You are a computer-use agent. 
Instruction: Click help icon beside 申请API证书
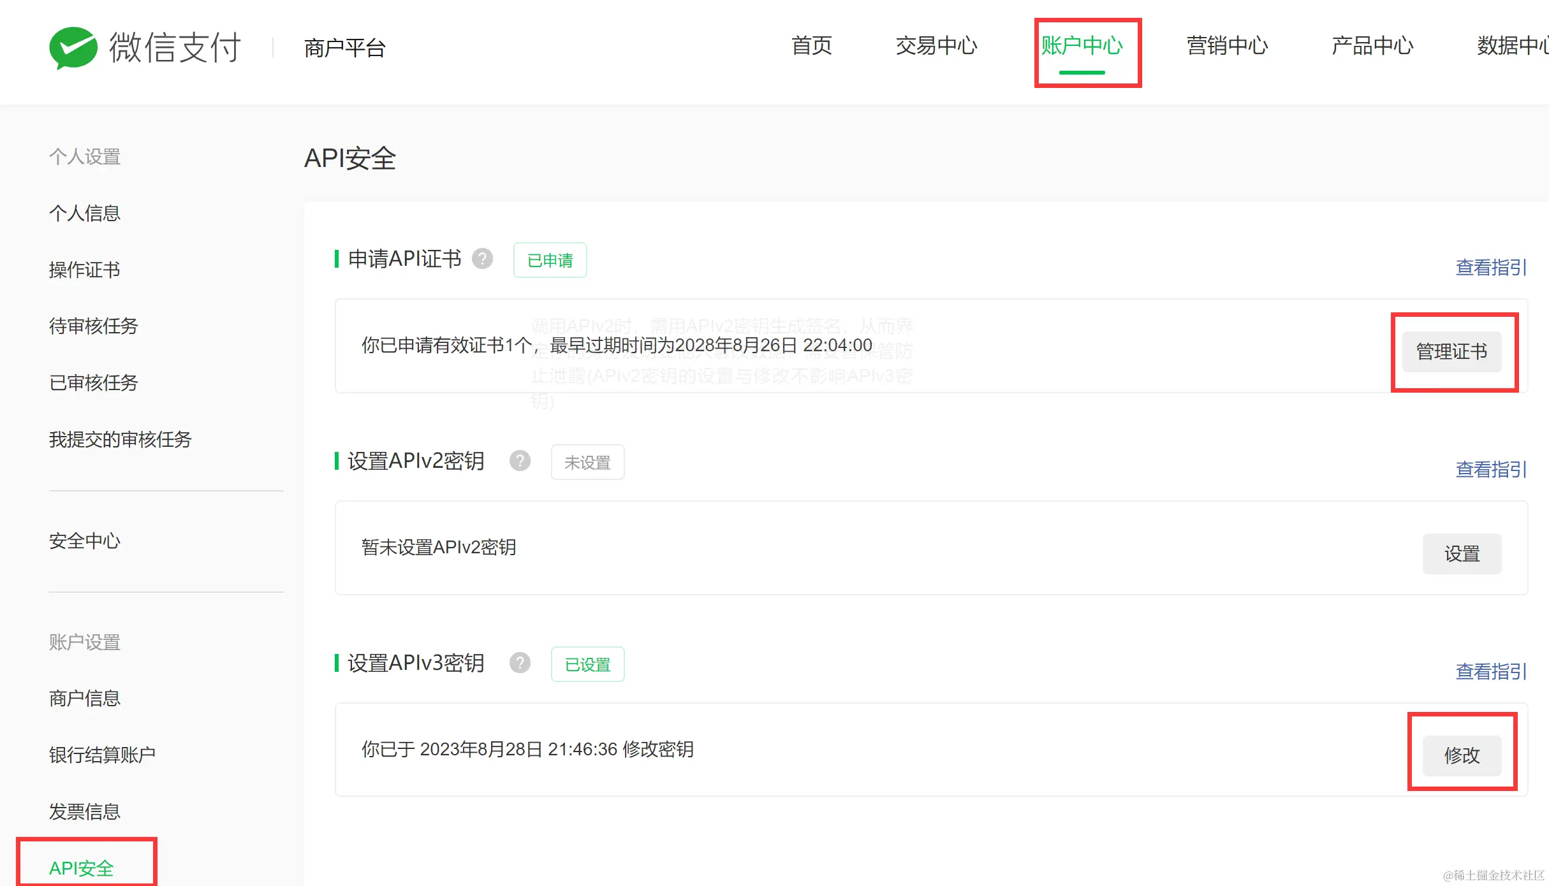(x=482, y=259)
